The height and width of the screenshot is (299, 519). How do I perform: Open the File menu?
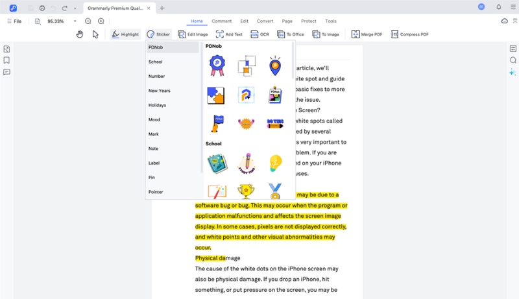pos(14,21)
